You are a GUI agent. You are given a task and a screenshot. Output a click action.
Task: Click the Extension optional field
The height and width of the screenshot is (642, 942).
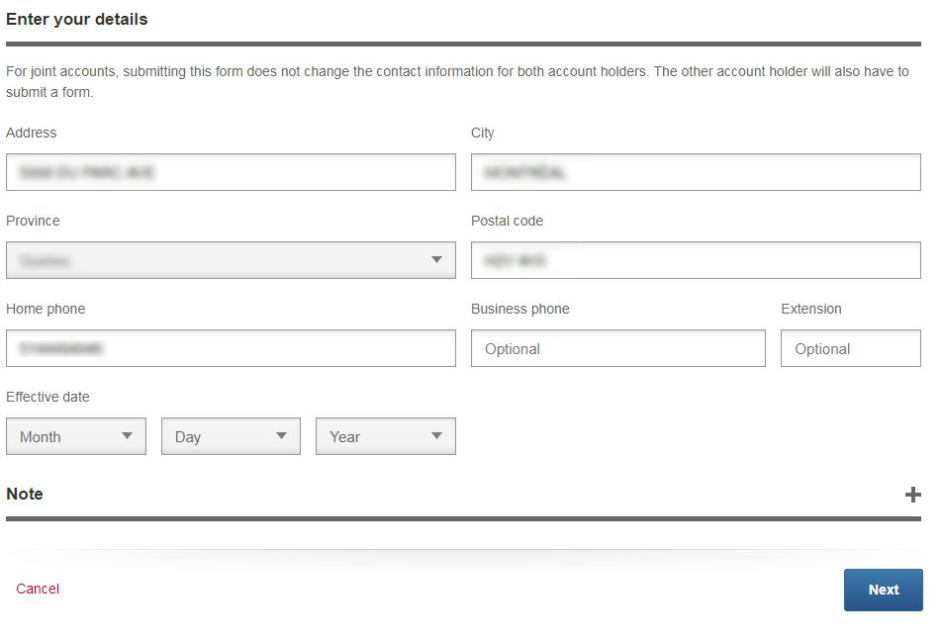point(851,348)
